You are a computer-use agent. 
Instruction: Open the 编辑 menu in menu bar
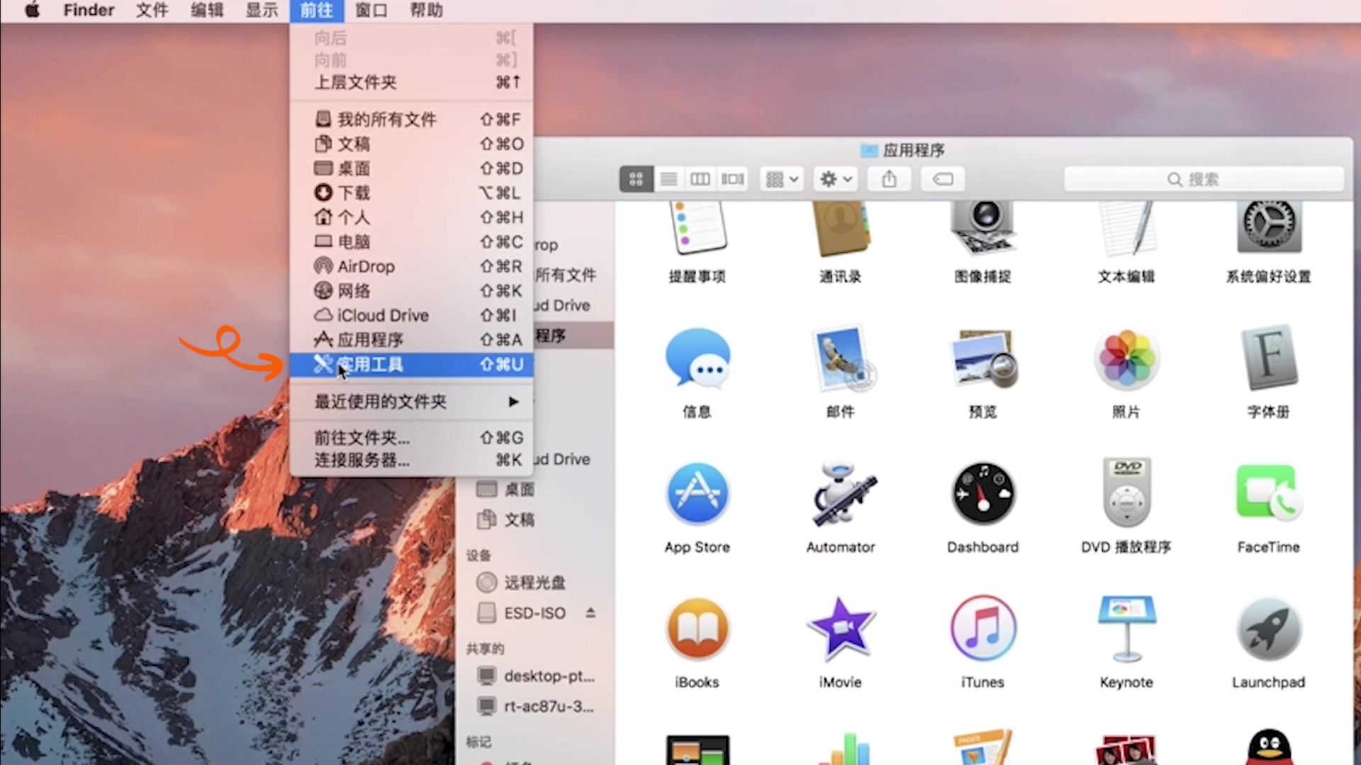click(x=207, y=11)
